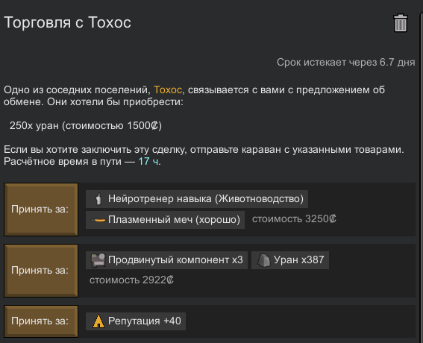Select Нейротренер навыка (Животноводство) label

[x=206, y=199]
